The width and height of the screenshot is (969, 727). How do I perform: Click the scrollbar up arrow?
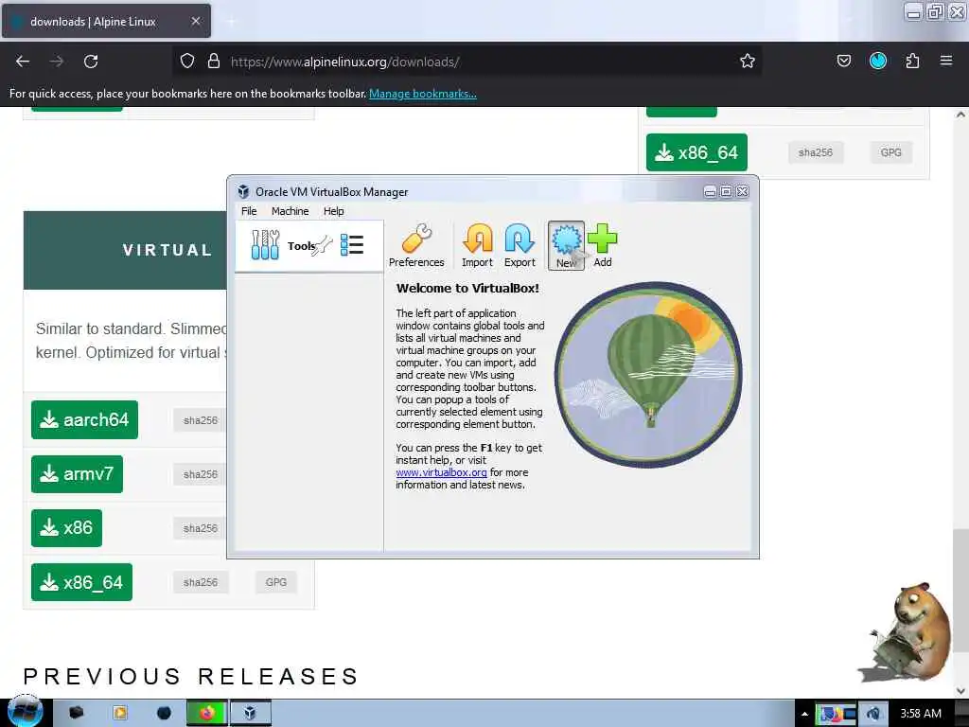[960, 115]
